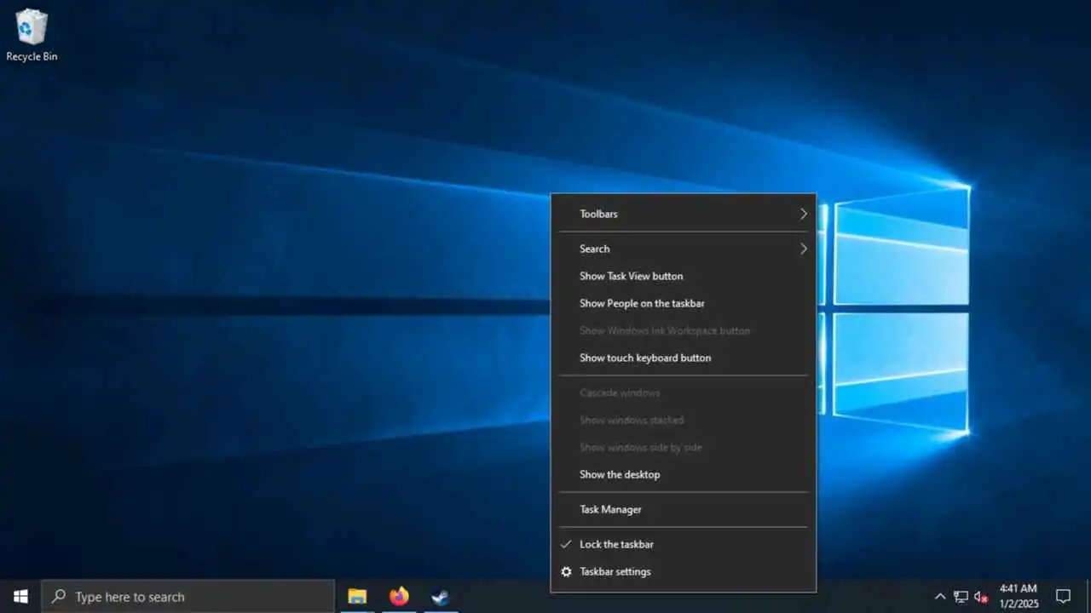The height and width of the screenshot is (613, 1091).
Task: Open the Recycle Bin desktop icon
Action: point(32,35)
